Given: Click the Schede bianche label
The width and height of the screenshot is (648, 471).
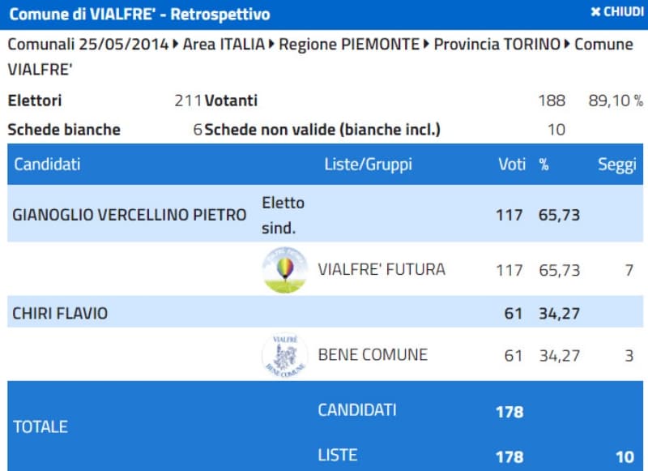Looking at the screenshot, I should pyautogui.click(x=64, y=129).
